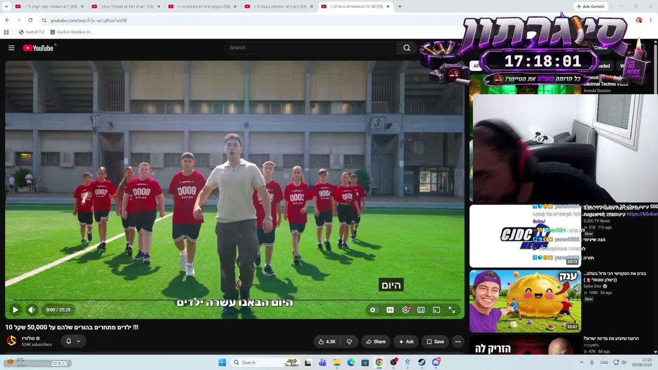Open the YouTube hamburger guide menu
The height and width of the screenshot is (370, 658).
point(11,48)
